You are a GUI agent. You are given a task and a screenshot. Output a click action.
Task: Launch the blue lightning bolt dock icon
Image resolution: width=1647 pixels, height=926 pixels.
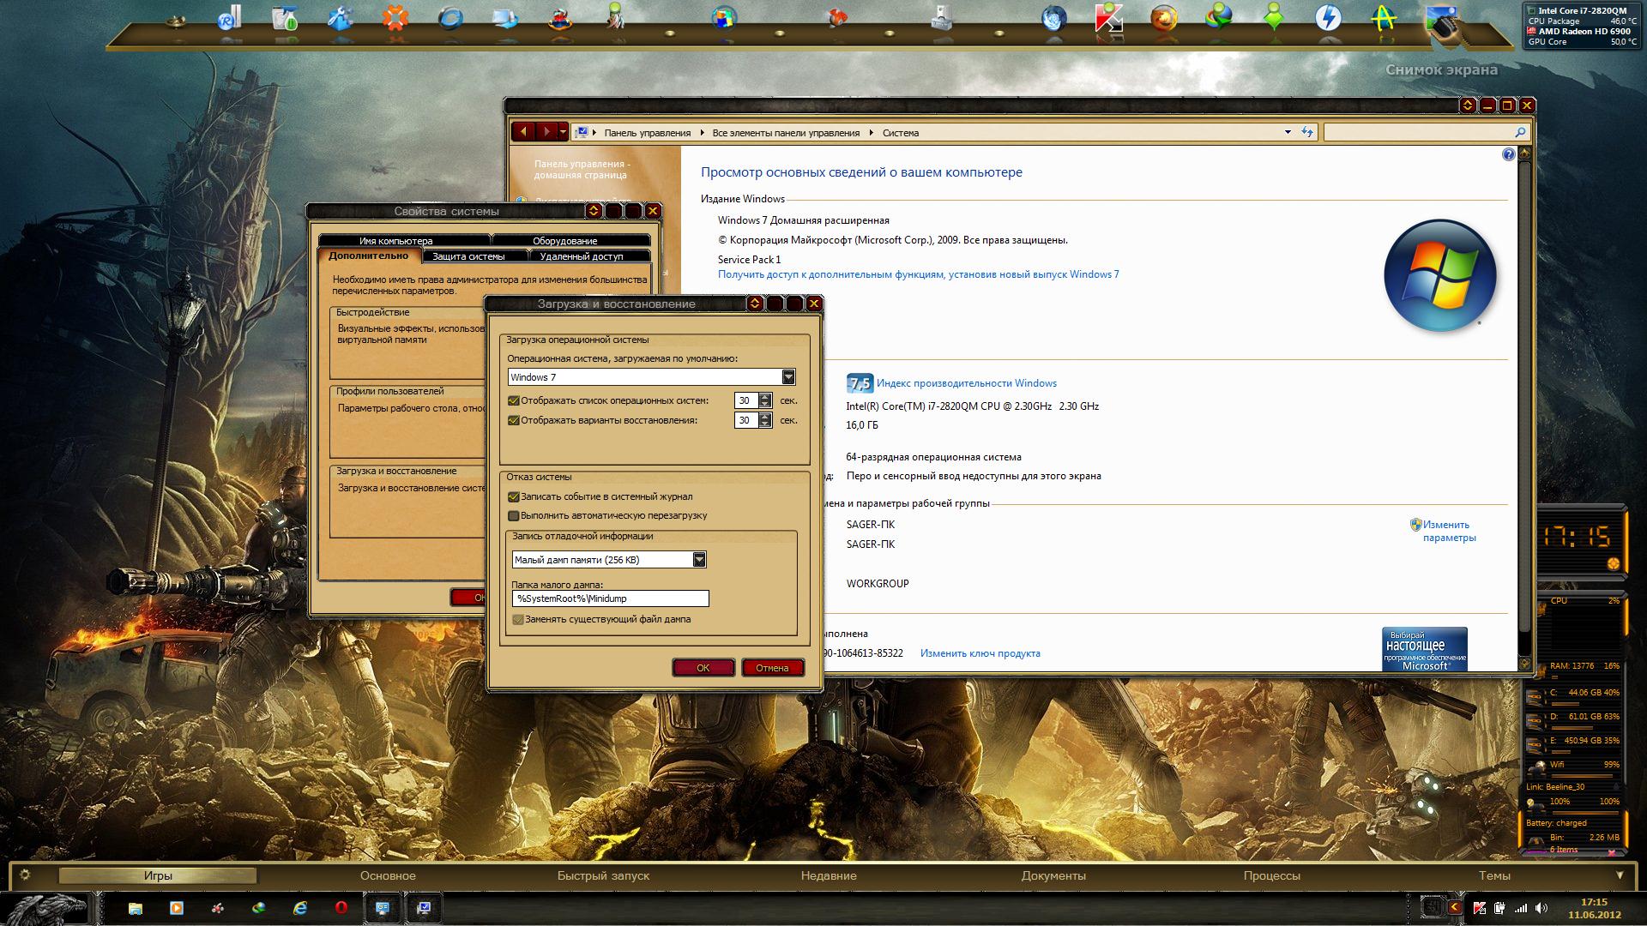pos(1328,18)
